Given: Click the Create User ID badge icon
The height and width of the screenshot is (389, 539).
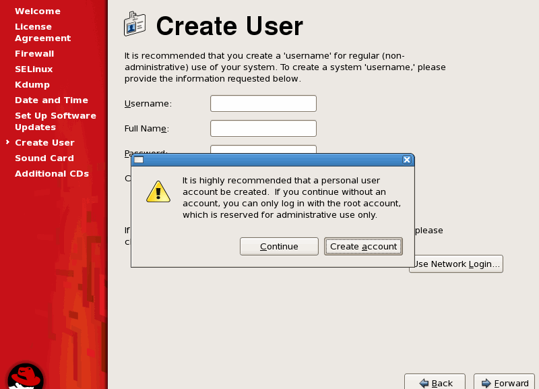Looking at the screenshot, I should 135,25.
